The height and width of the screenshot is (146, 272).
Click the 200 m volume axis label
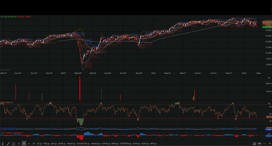point(269,84)
